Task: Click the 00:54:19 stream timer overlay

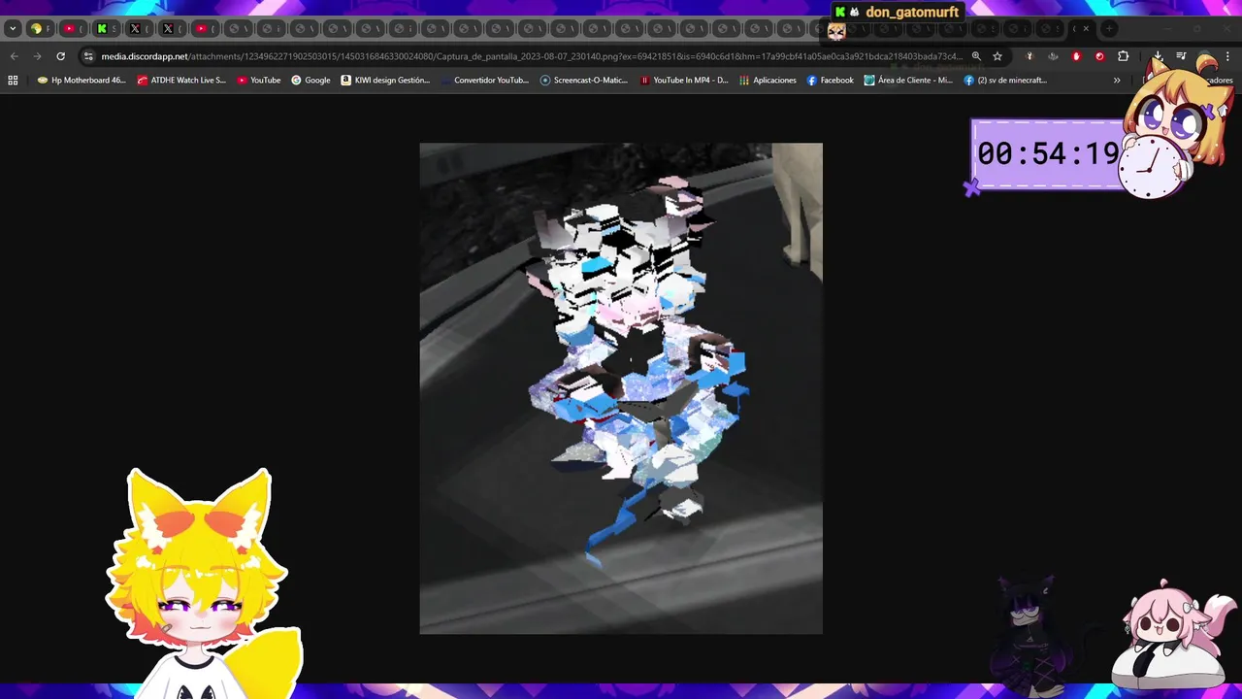Action: pos(1048,153)
